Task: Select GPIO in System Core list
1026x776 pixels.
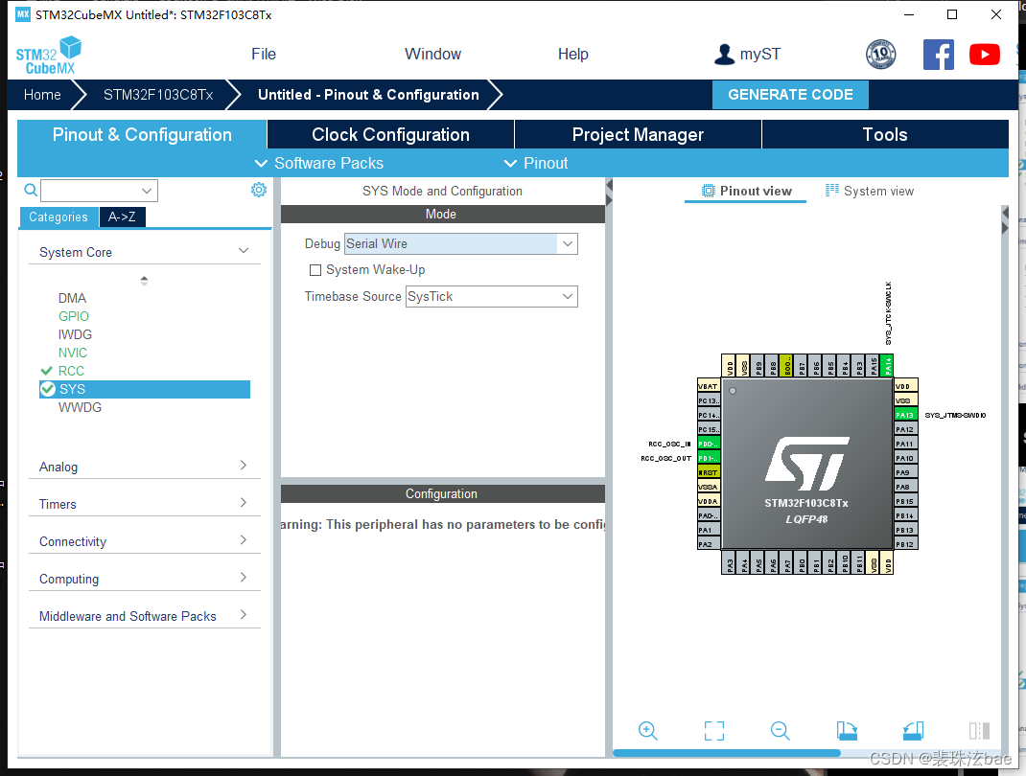Action: pyautogui.click(x=73, y=316)
